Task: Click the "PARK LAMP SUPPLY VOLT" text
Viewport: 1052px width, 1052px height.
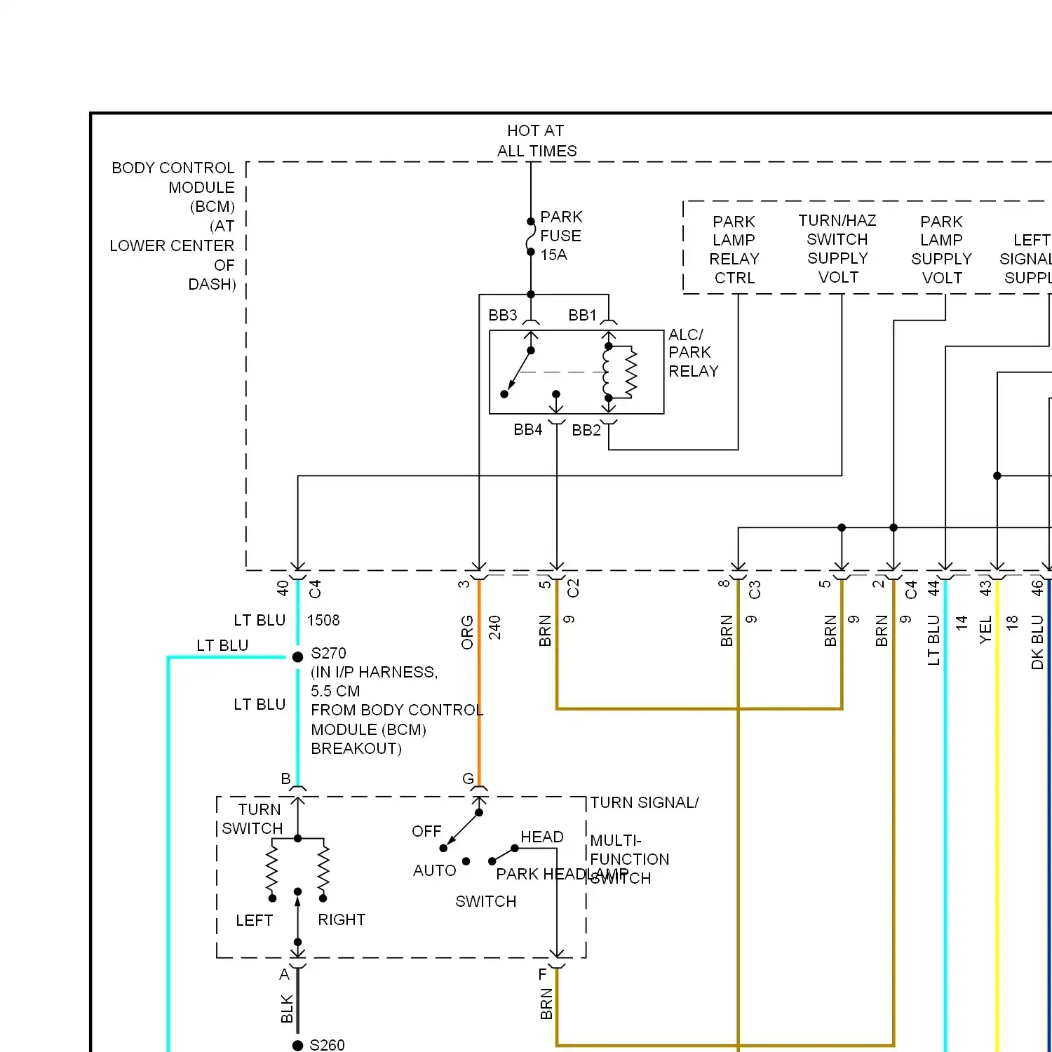Action: (x=941, y=250)
